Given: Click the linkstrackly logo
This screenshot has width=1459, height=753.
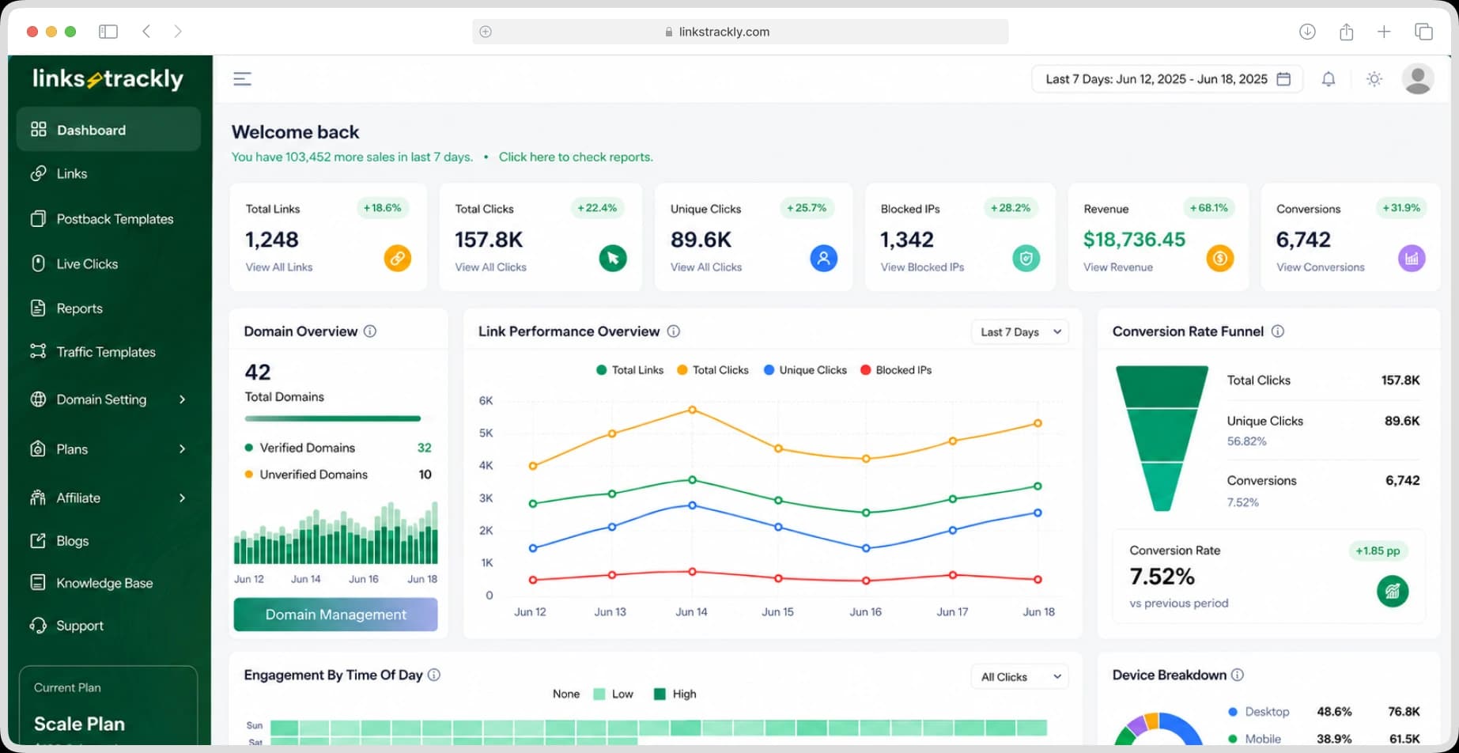Looking at the screenshot, I should (108, 79).
